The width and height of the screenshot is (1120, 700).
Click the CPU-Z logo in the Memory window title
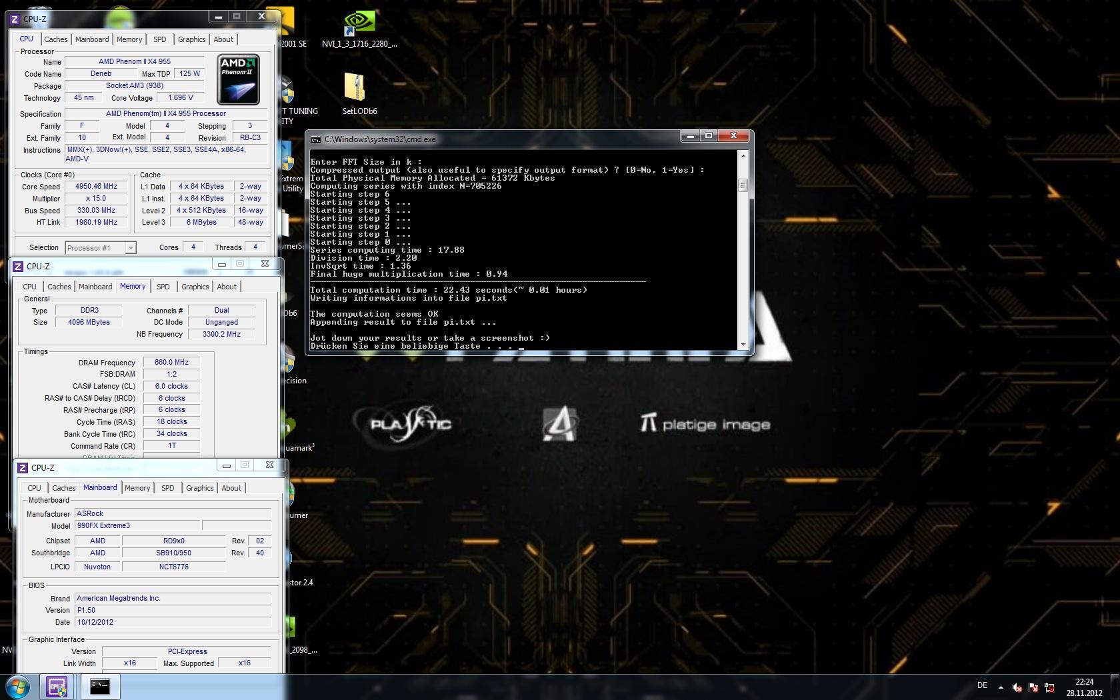[19, 267]
